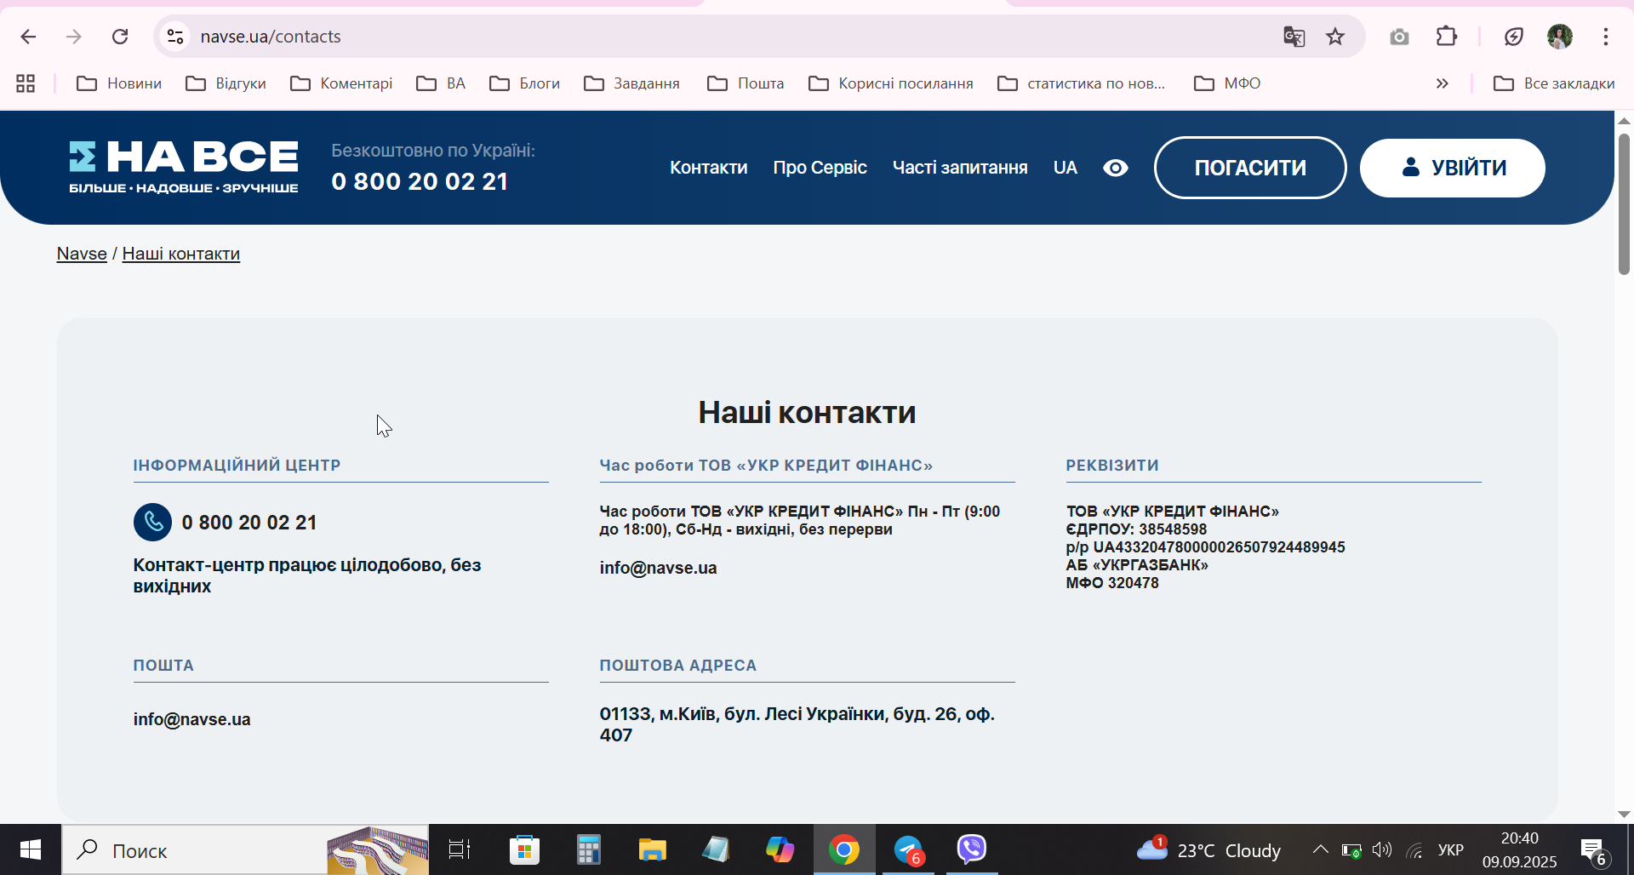Click the Google Translate page icon
Image resolution: width=1634 pixels, height=875 pixels.
1294,37
